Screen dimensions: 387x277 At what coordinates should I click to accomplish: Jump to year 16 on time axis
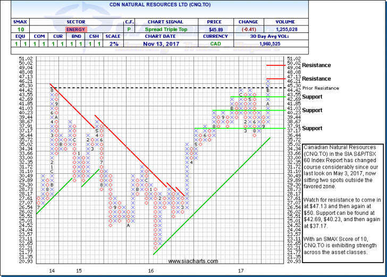click(150, 271)
